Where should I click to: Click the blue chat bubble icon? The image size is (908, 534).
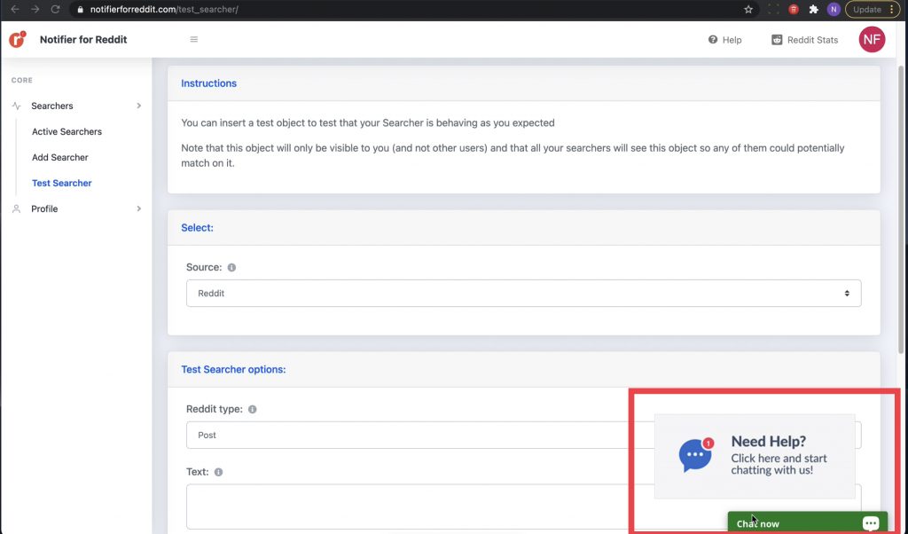[x=695, y=455]
